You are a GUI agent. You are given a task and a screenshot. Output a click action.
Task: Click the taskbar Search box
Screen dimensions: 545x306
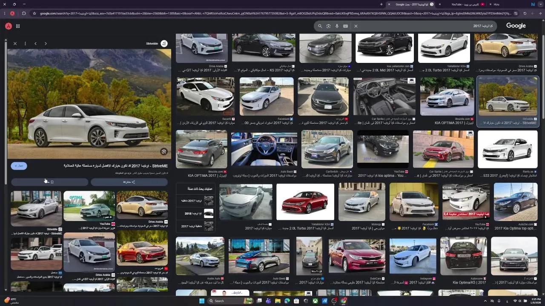pos(230,301)
